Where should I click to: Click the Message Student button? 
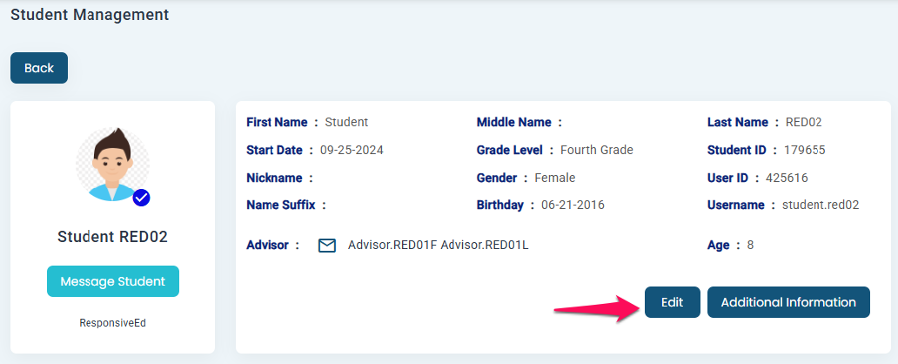point(113,281)
